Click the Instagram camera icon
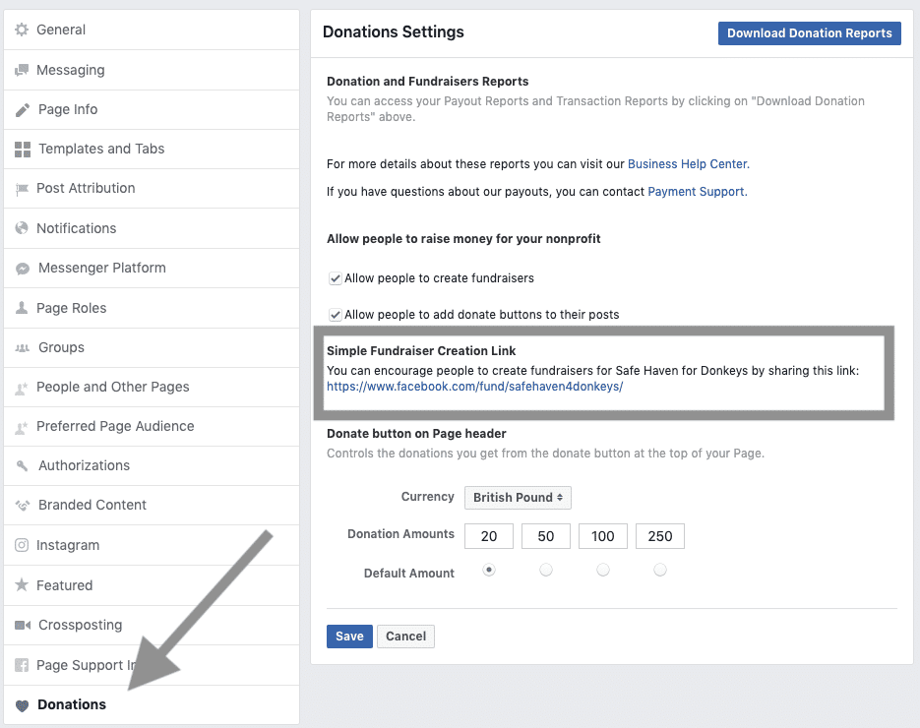Viewport: 920px width, 728px height. click(22, 545)
